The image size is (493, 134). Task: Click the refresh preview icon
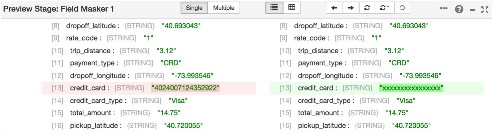(367, 8)
